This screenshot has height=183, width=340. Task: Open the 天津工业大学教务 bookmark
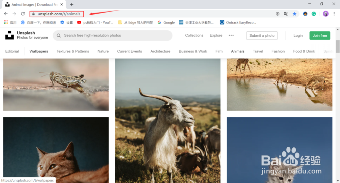(196, 22)
